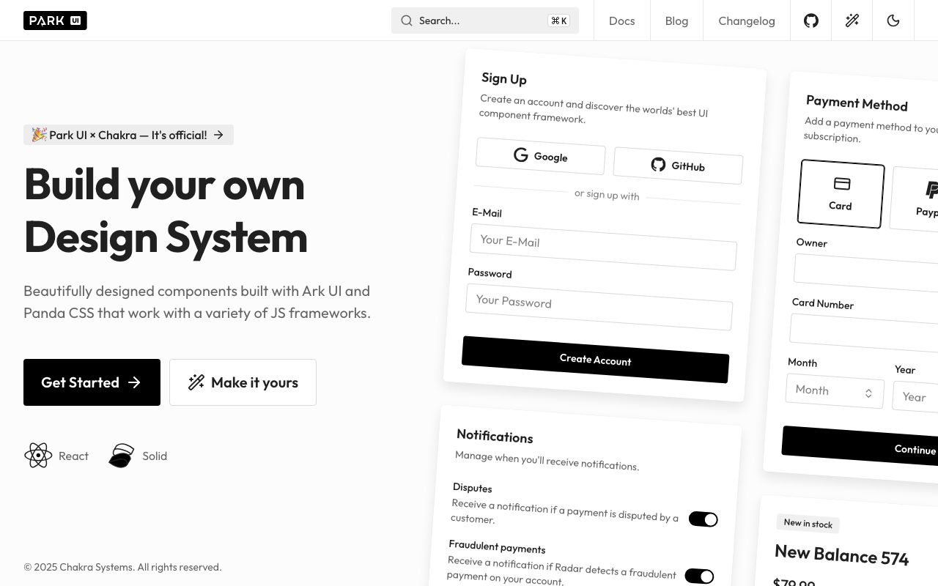This screenshot has height=586, width=938.
Task: Switch to dark mode with moon icon
Action: click(x=893, y=21)
